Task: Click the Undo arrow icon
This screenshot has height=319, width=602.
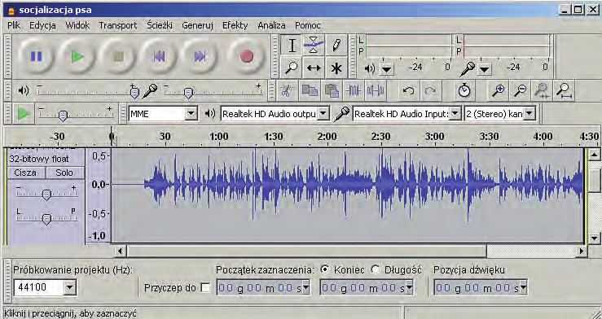Action: point(408,91)
